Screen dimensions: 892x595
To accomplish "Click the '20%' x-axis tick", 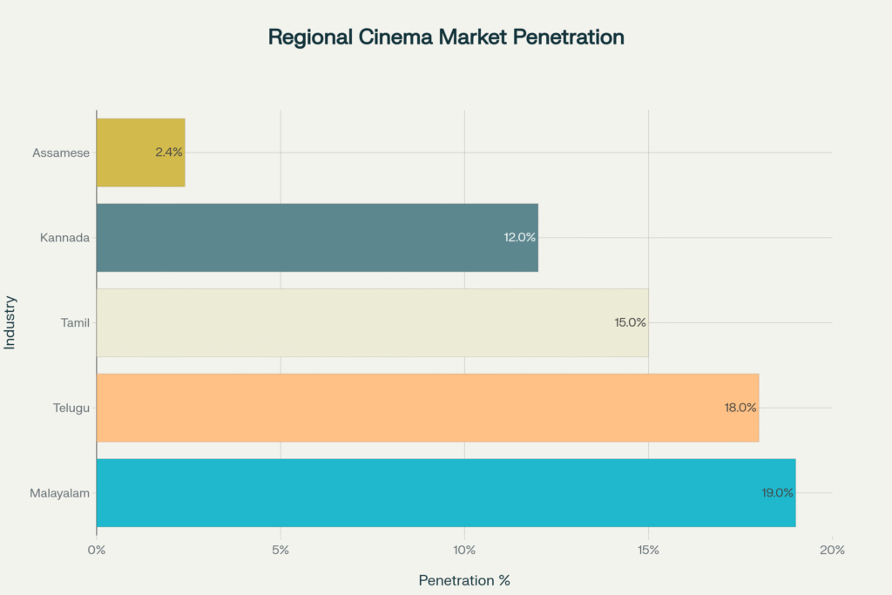I will click(x=832, y=550).
